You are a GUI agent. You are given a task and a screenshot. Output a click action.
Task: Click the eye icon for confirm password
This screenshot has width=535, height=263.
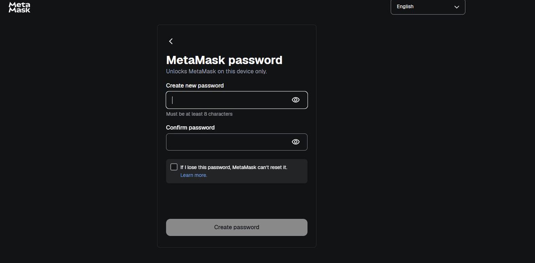pos(296,141)
